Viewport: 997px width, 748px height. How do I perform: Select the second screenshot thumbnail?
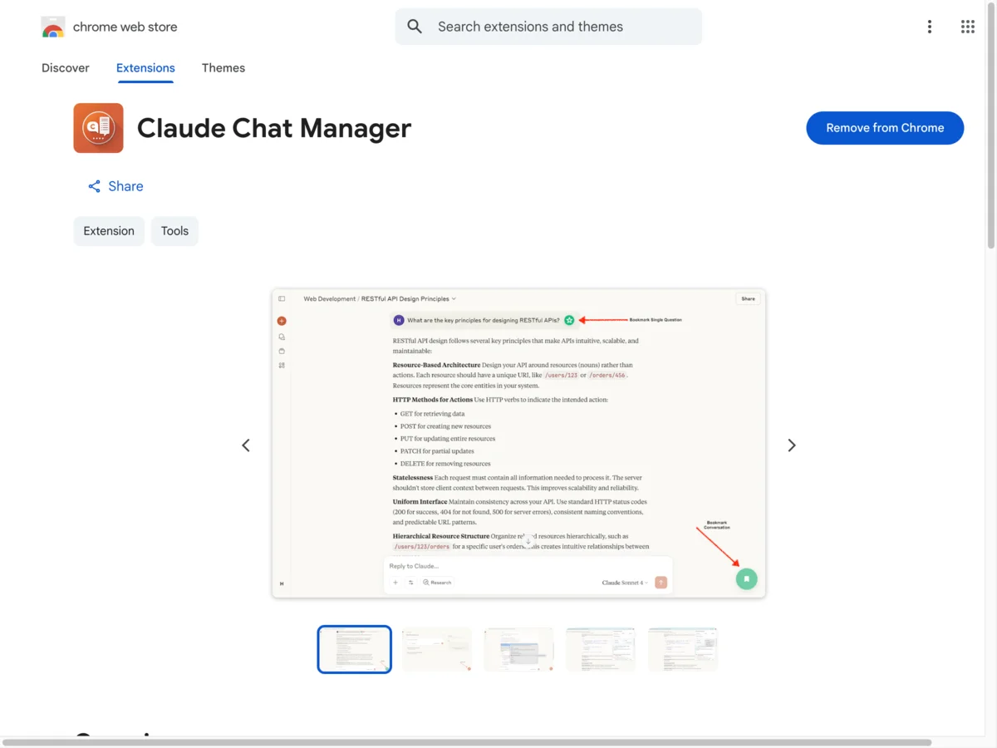(x=436, y=649)
